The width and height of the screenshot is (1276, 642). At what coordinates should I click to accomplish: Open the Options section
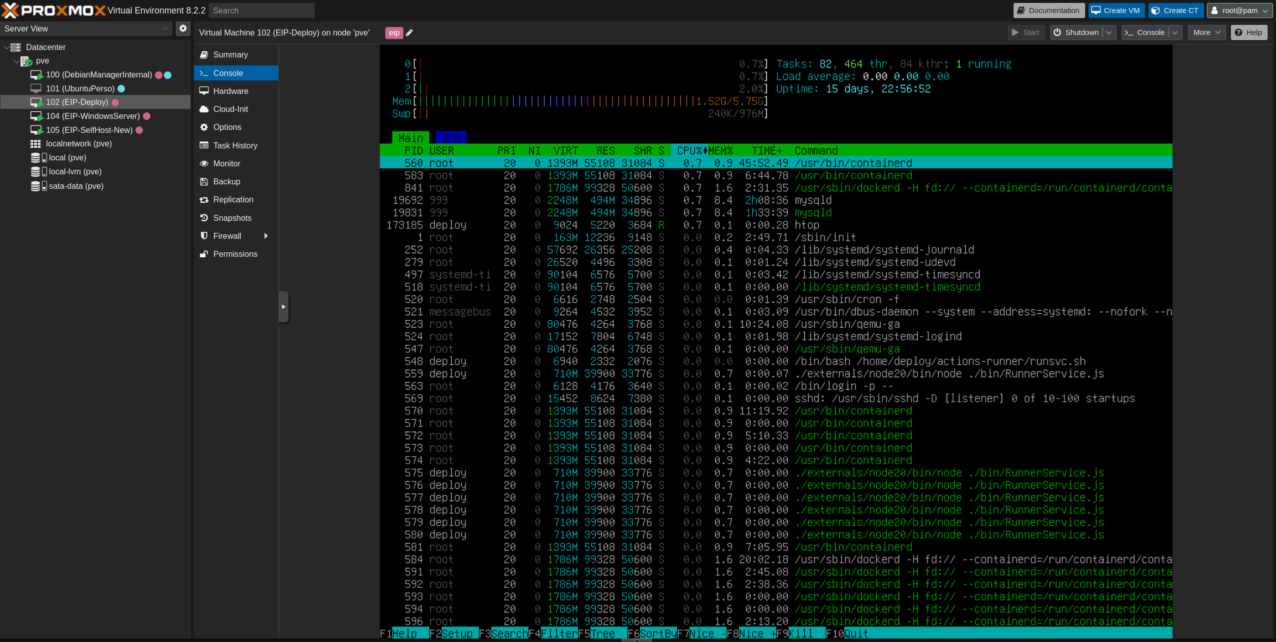click(236, 127)
